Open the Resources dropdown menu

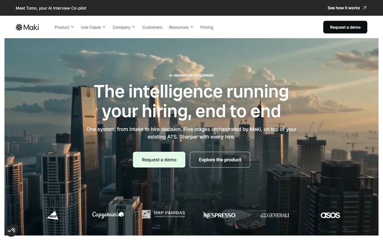181,27
